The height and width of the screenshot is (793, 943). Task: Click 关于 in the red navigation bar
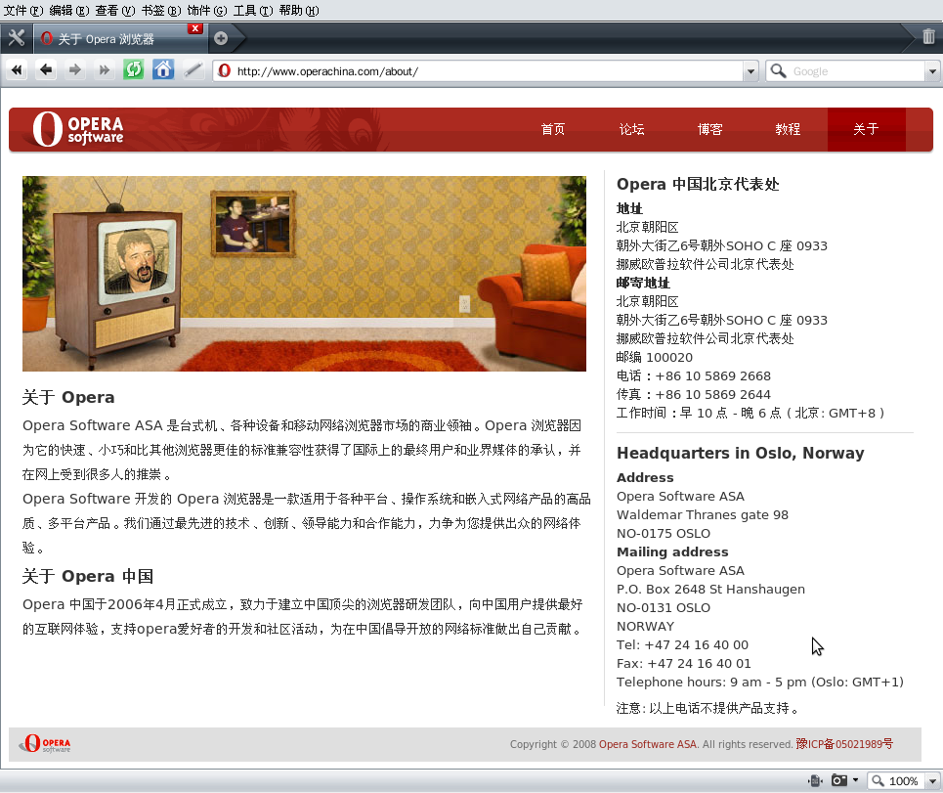coord(866,129)
